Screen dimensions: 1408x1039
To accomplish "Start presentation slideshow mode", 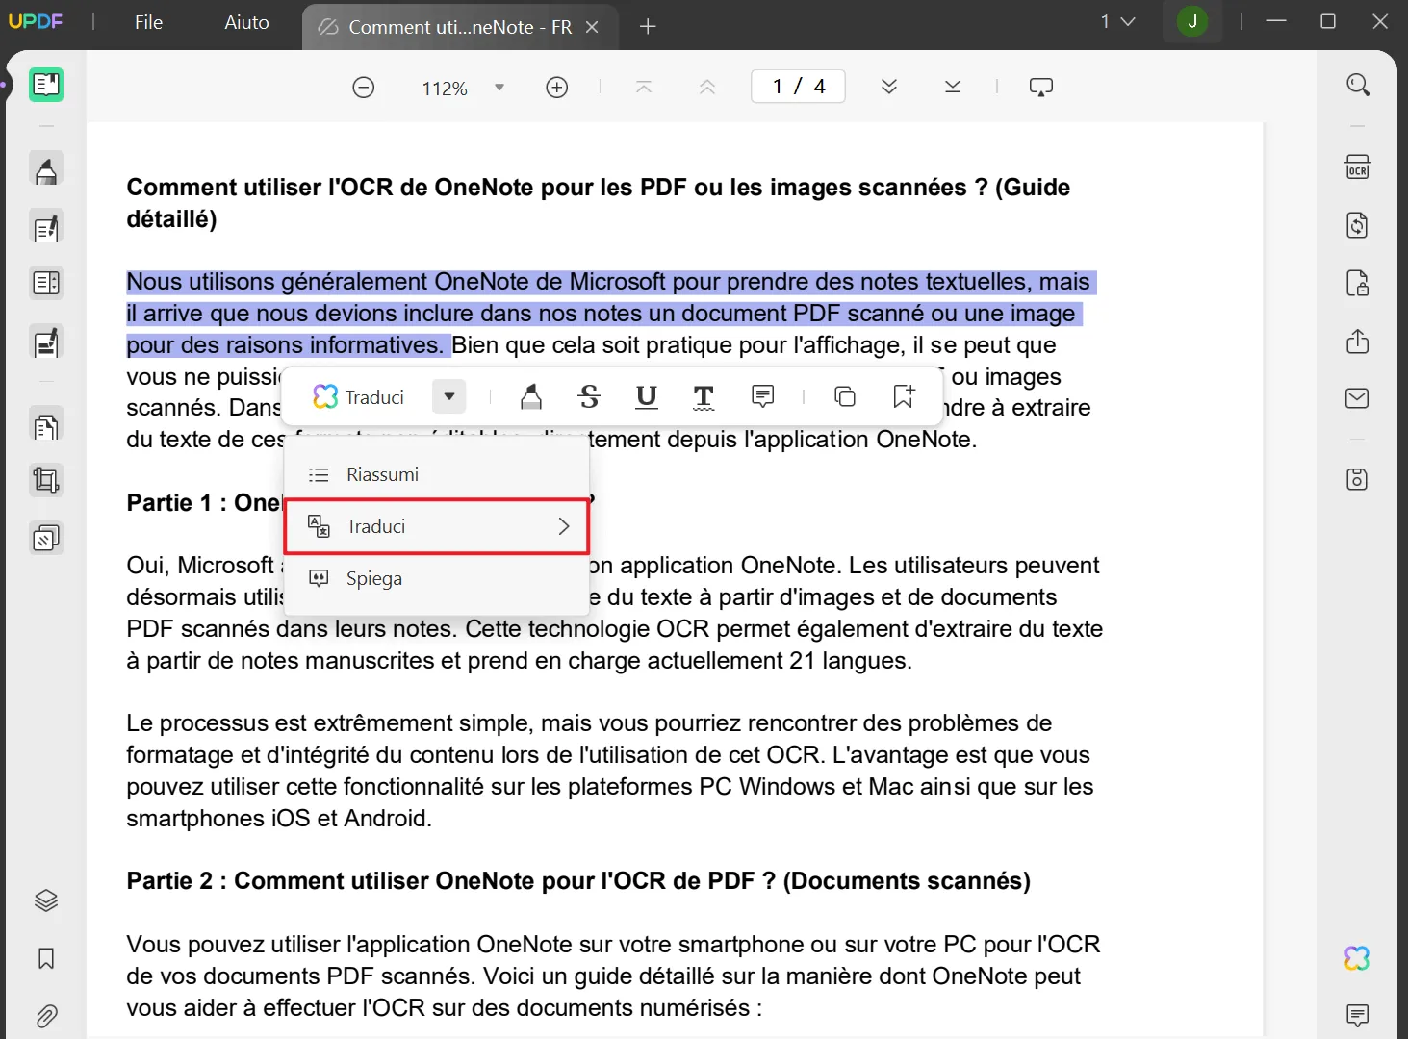I will pyautogui.click(x=1041, y=88).
